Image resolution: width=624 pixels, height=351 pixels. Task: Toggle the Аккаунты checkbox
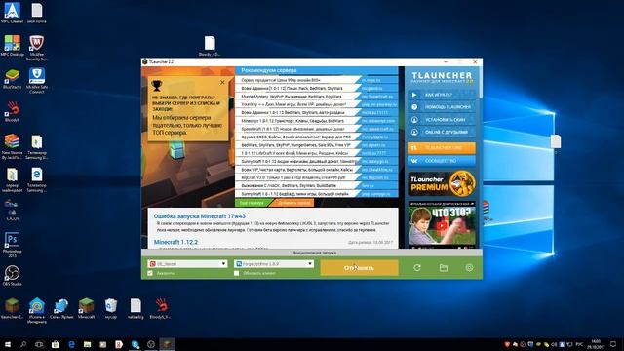coord(150,273)
